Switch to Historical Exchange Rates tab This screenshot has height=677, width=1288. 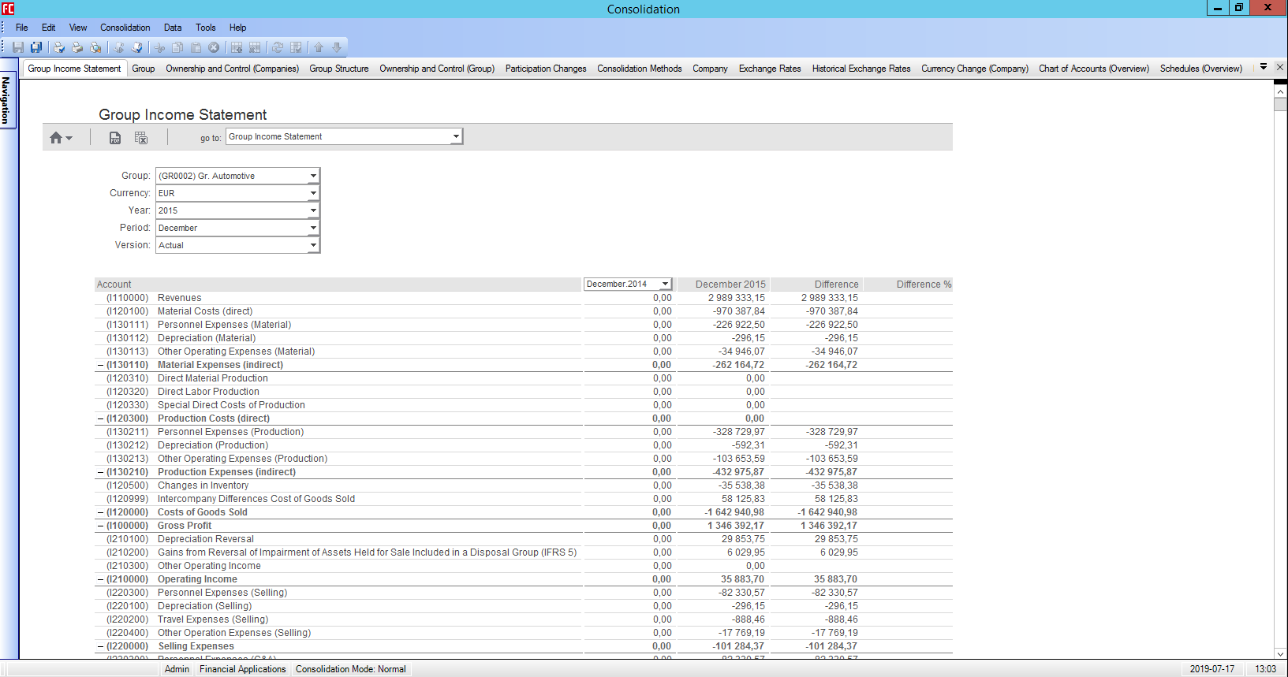861,69
